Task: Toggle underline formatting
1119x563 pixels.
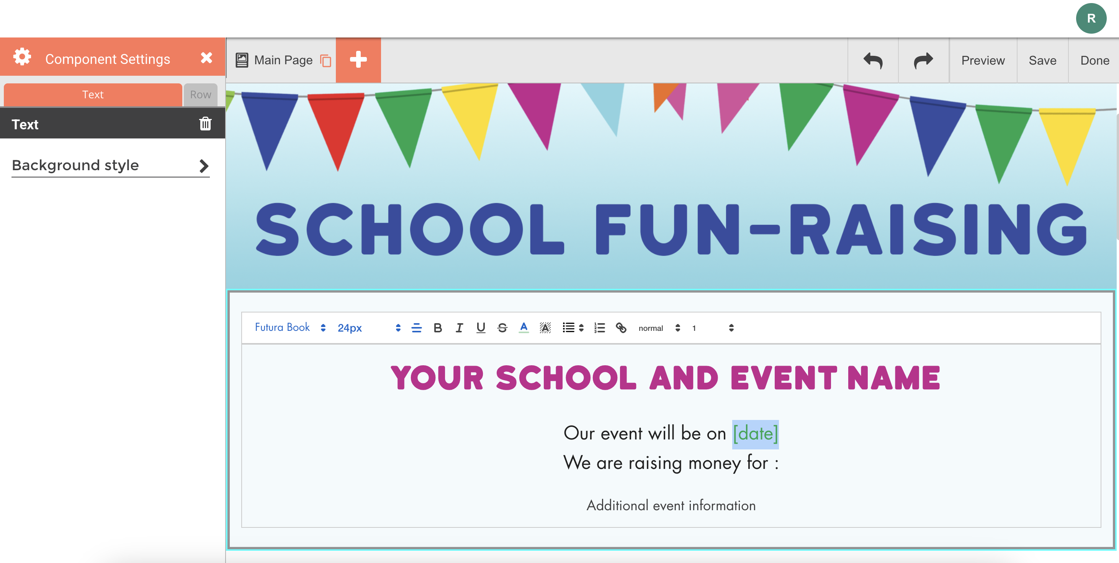Action: click(x=481, y=328)
